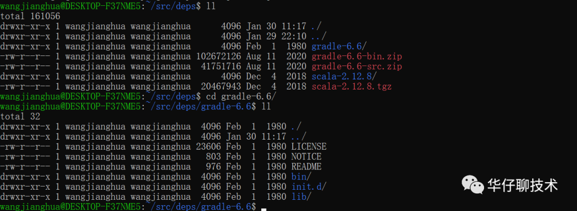This screenshot has height=211, width=577.
Task: Select the bin/ directory entry
Action: click(301, 176)
